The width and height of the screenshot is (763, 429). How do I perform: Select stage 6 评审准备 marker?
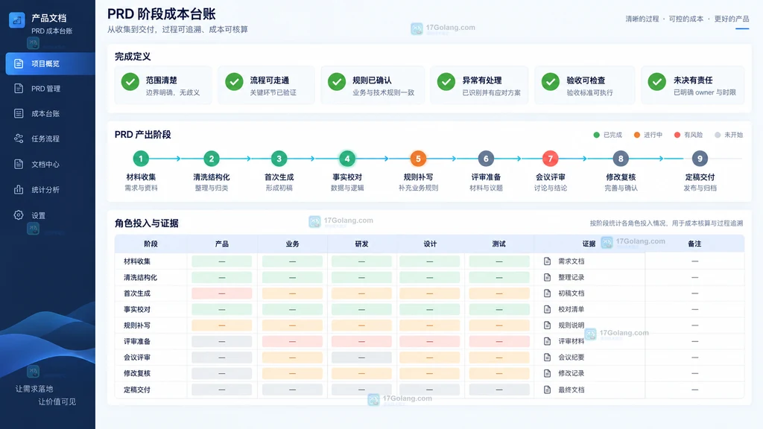coord(486,159)
